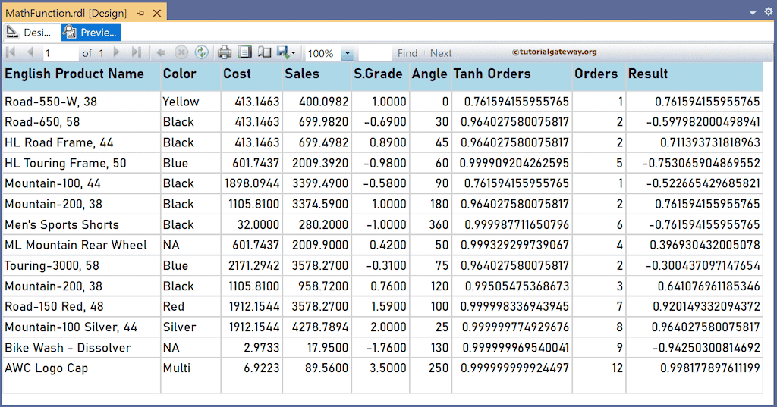Toggle Print Layout view icon
This screenshot has width=777, height=407.
point(244,52)
